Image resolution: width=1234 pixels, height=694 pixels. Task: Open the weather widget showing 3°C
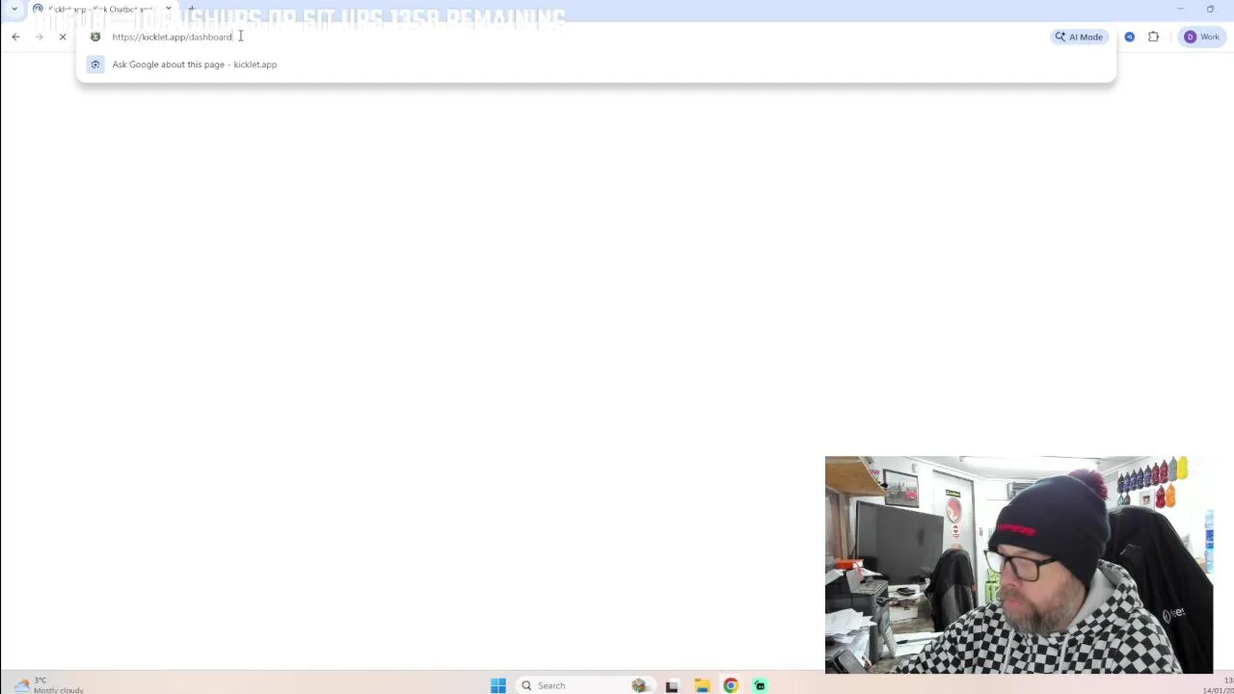[48, 684]
